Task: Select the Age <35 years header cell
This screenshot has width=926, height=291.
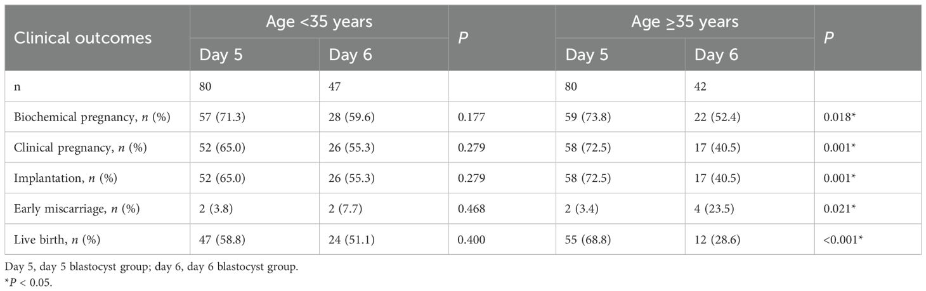Action: coord(319,23)
